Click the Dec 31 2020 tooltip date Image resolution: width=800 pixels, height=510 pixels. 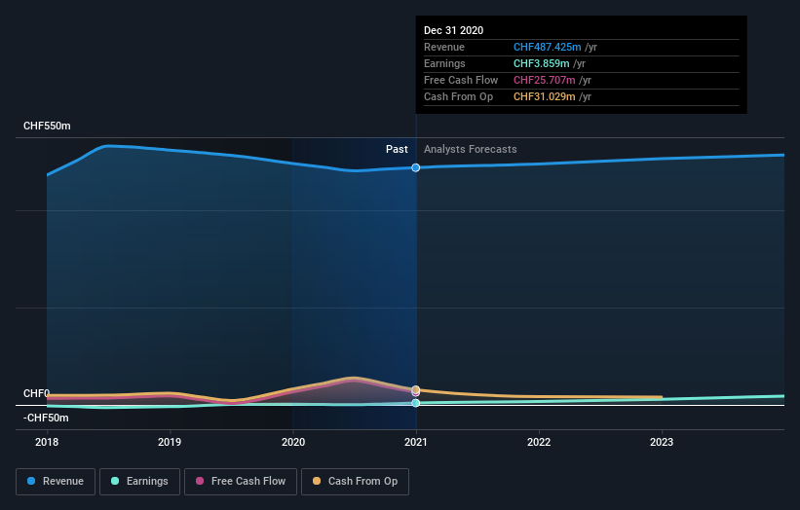pyautogui.click(x=453, y=30)
